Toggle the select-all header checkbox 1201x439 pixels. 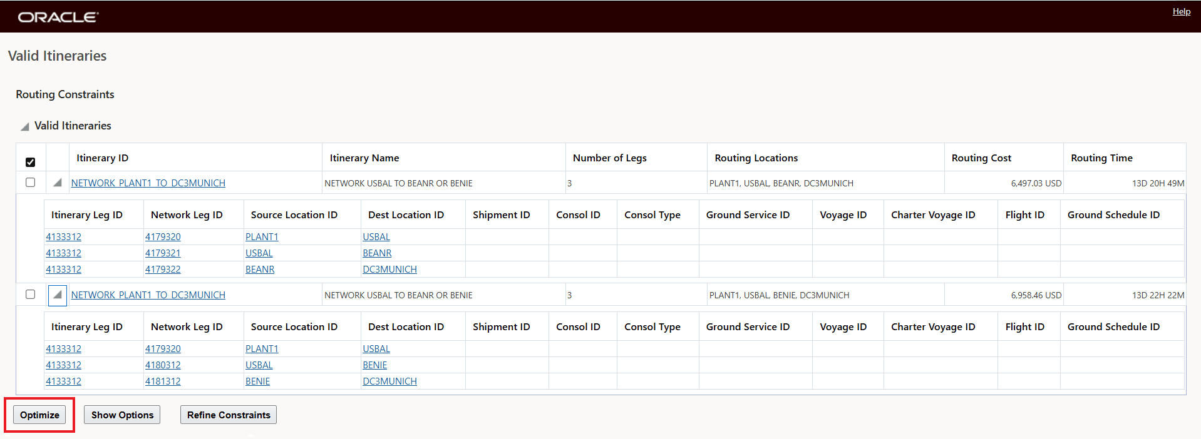(x=30, y=162)
